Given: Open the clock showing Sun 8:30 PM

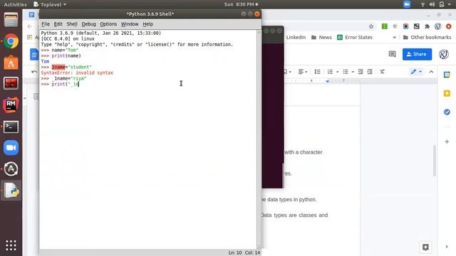Looking at the screenshot, I should [x=241, y=4].
